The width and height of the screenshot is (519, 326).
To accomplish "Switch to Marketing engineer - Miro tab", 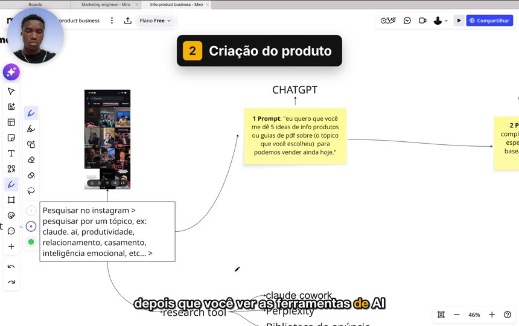I will [106, 5].
